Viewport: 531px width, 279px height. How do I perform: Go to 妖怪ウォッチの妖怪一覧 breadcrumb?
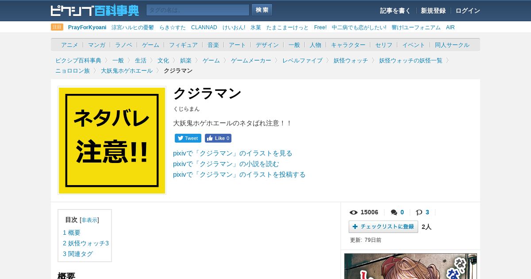[x=411, y=60]
